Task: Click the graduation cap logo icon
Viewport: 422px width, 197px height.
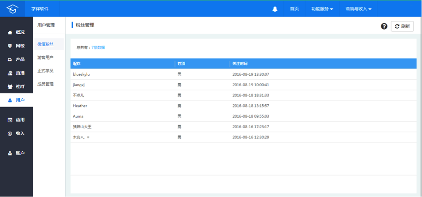Action: tap(12, 9)
